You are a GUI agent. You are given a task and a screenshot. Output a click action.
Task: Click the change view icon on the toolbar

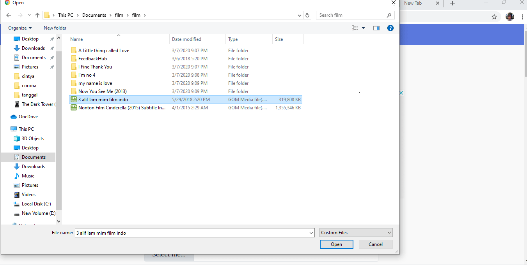coord(355,28)
